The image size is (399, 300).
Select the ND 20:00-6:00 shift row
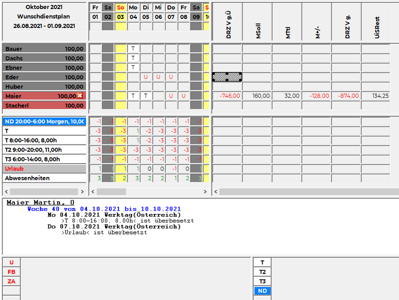point(44,121)
